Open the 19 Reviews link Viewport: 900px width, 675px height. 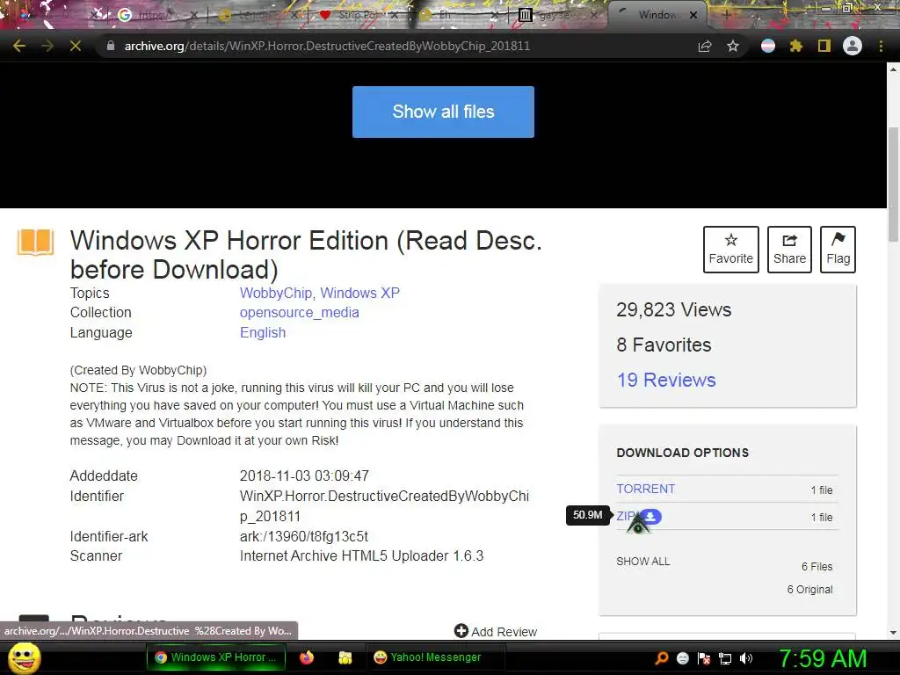point(666,380)
